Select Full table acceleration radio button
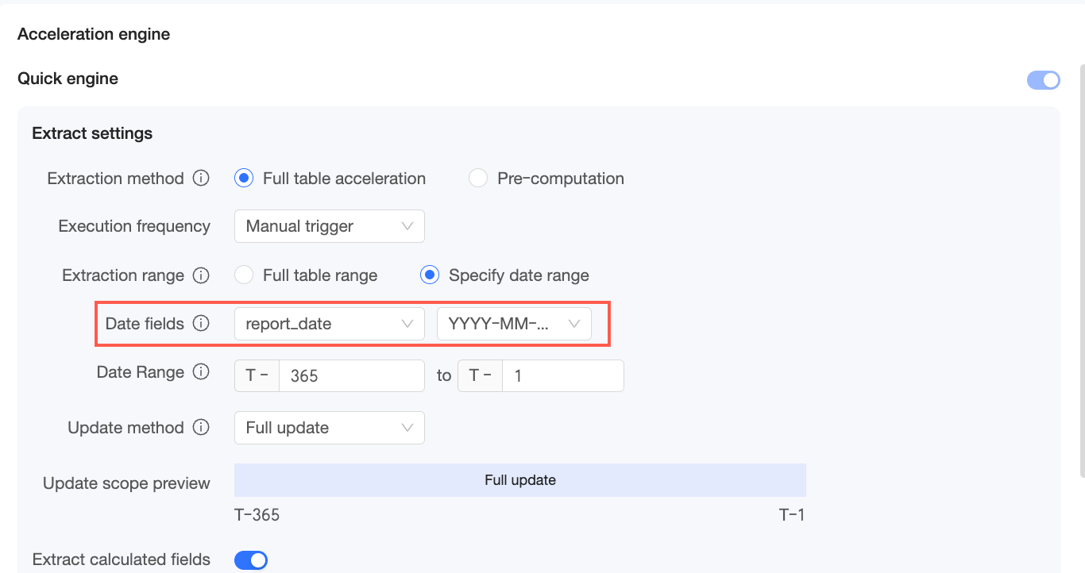Viewport: 1085px width, 573px height. pyautogui.click(x=244, y=179)
